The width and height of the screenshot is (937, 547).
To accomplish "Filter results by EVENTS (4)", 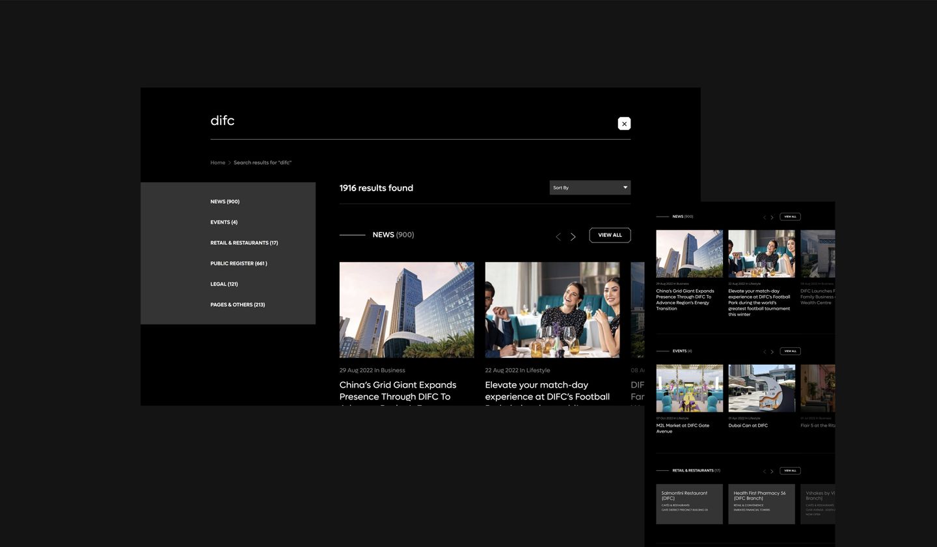I will pos(224,222).
